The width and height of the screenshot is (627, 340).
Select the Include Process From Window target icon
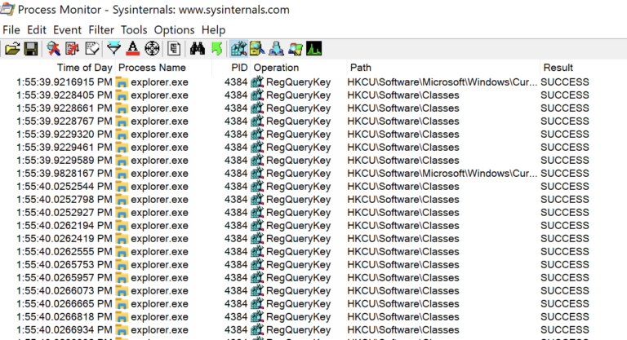(152, 49)
